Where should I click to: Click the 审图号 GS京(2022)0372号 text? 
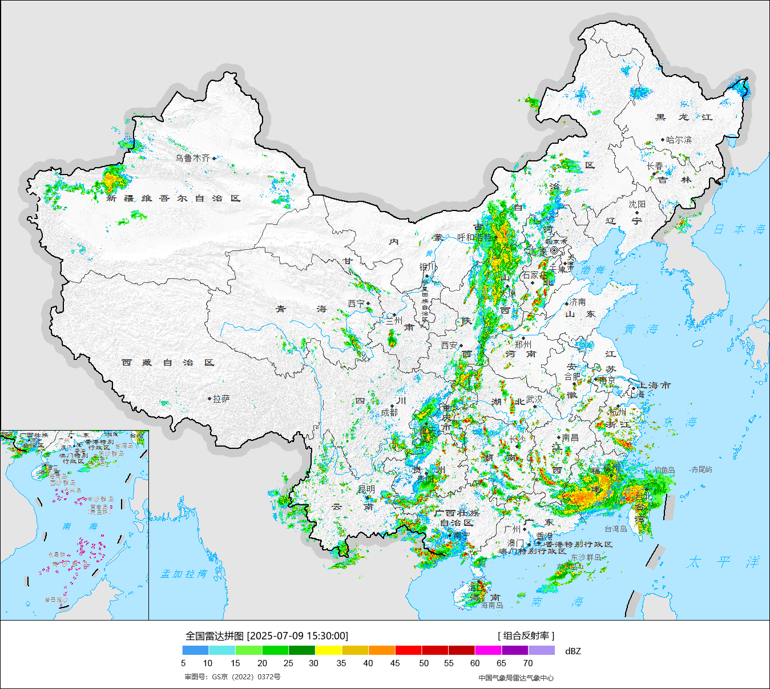coord(232,677)
